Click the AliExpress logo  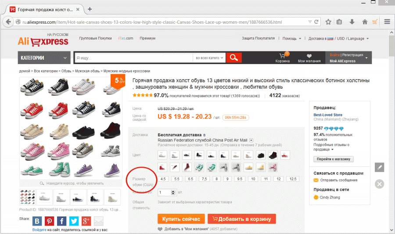coord(43,41)
